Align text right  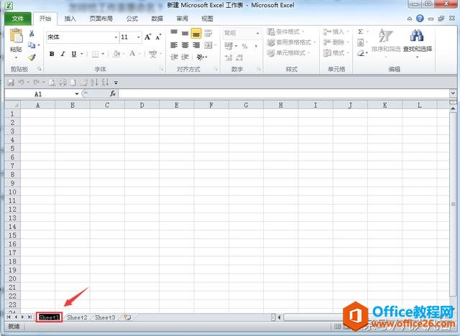coord(196,45)
